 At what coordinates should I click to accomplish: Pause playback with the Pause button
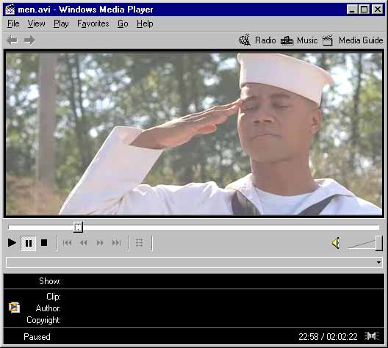[x=29, y=243]
